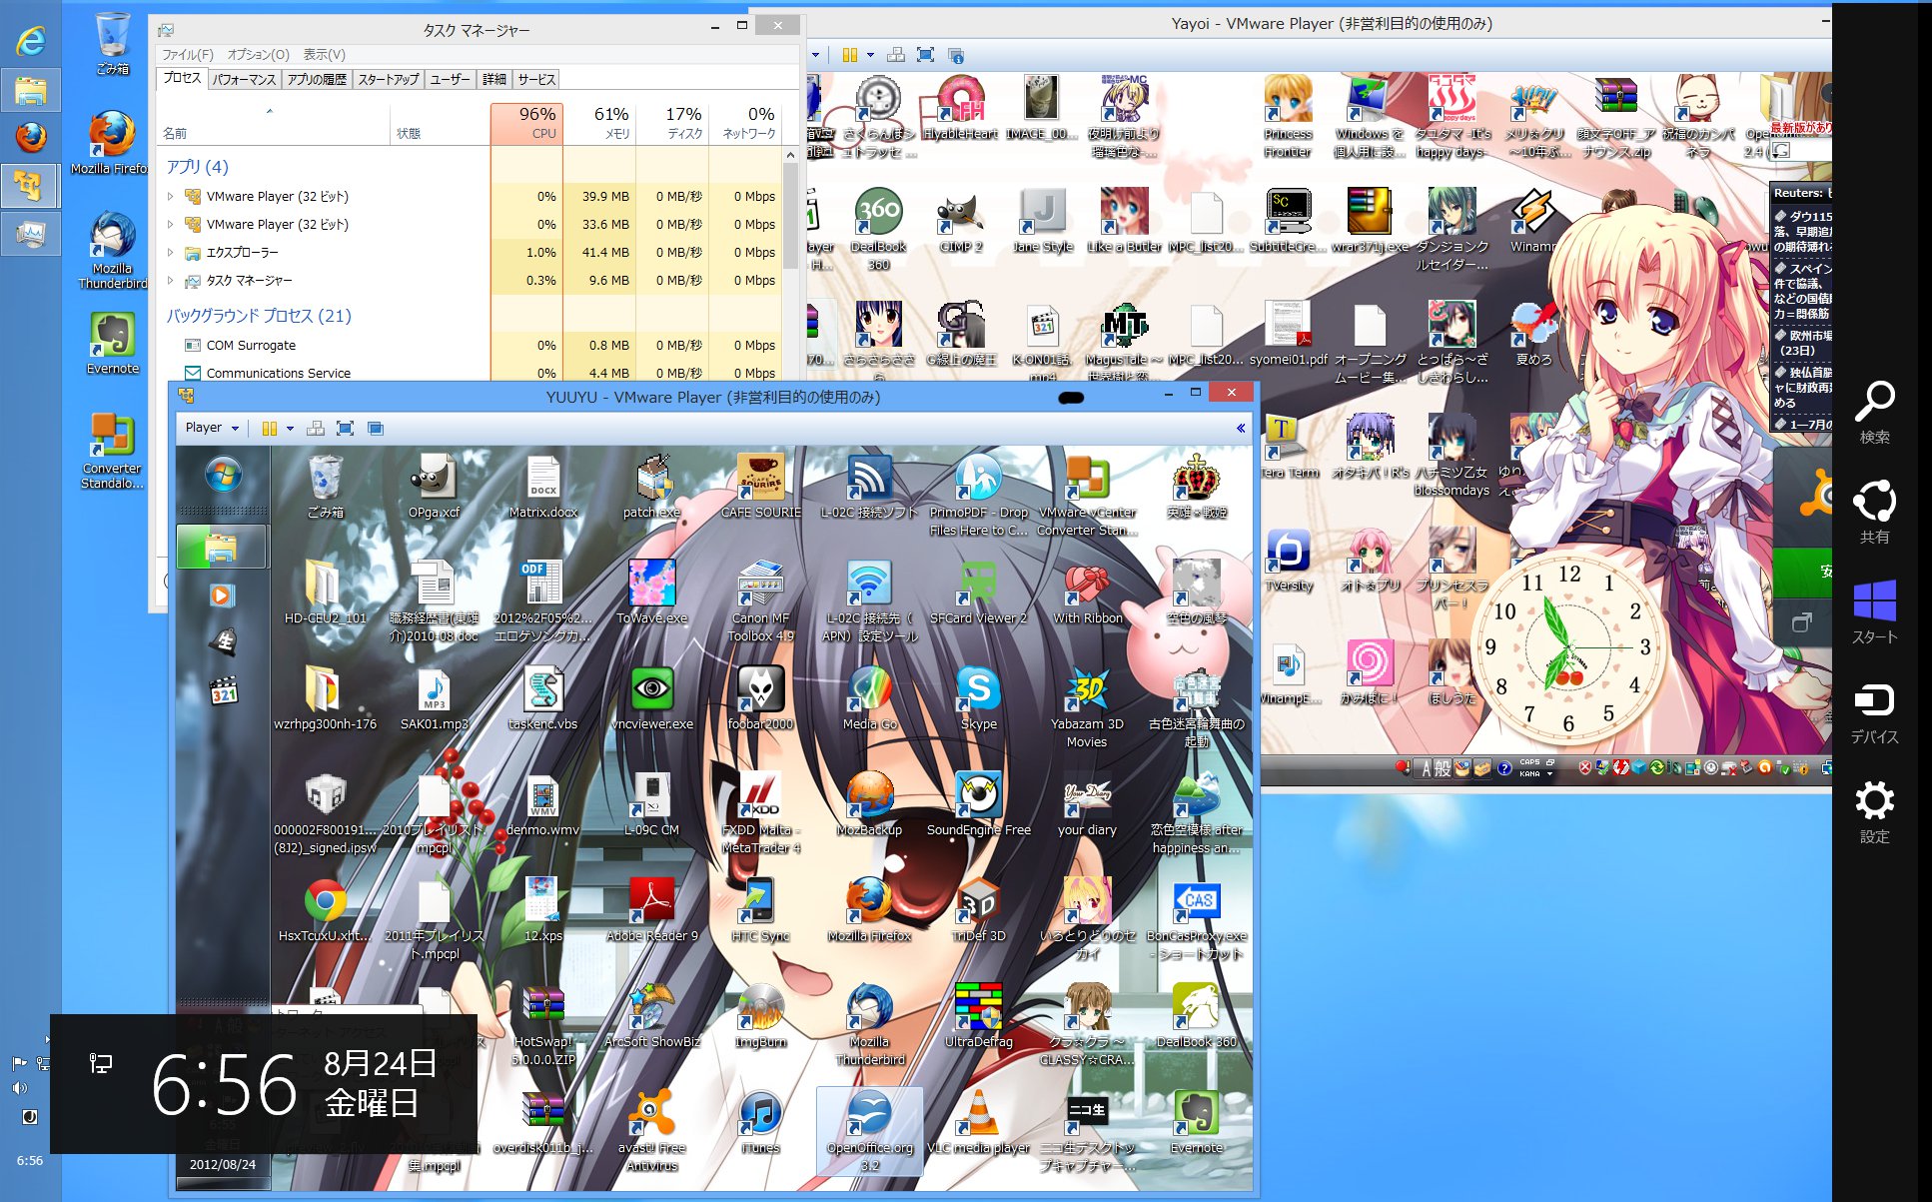Click Start orb in YUUYU guest
The image size is (1932, 1202).
pyautogui.click(x=223, y=475)
